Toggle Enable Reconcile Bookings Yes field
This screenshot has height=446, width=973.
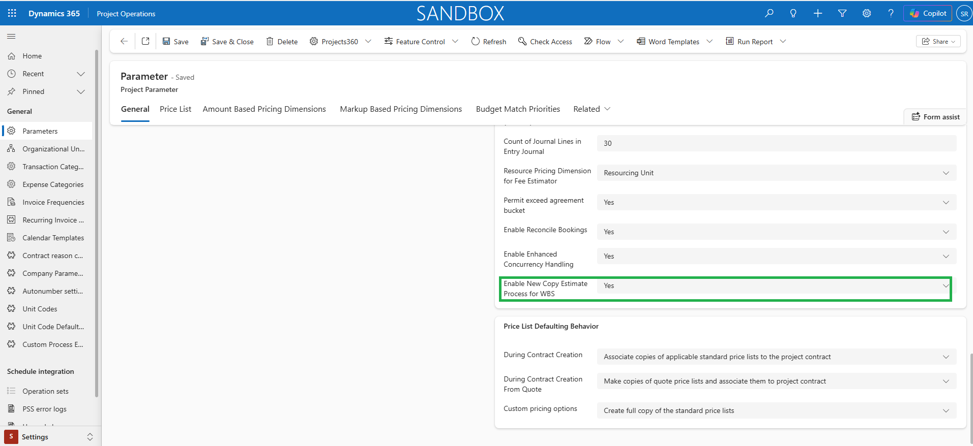[776, 232]
